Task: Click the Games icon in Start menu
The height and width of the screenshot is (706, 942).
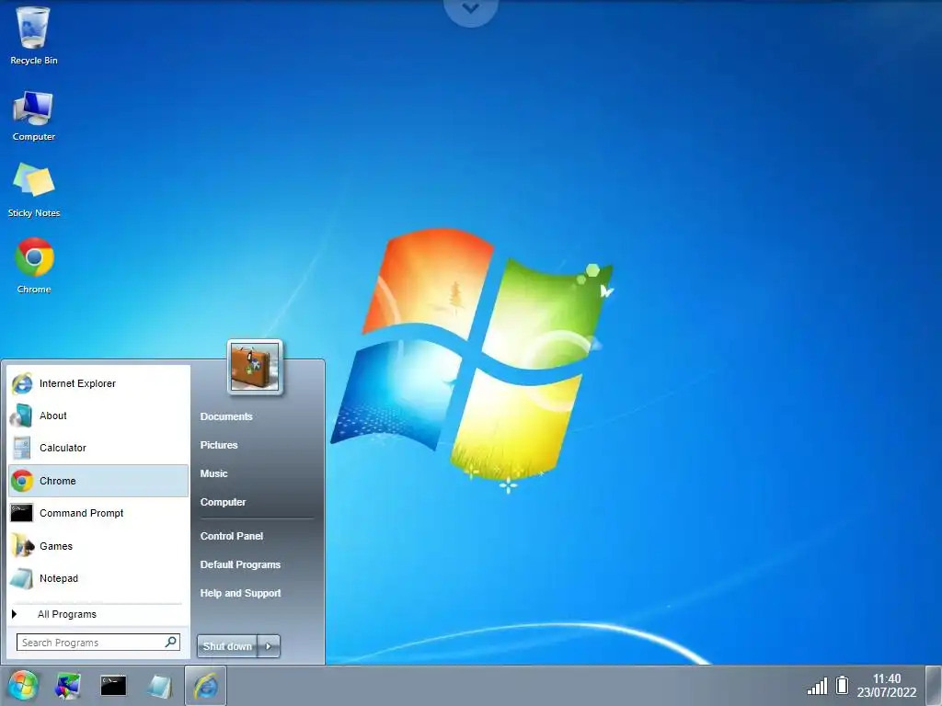Action: [x=22, y=546]
